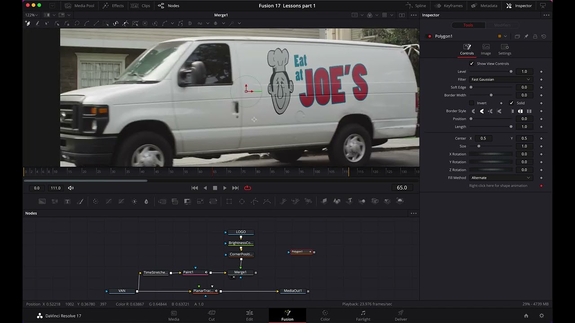Switch to the Modifiers tab

[502, 25]
